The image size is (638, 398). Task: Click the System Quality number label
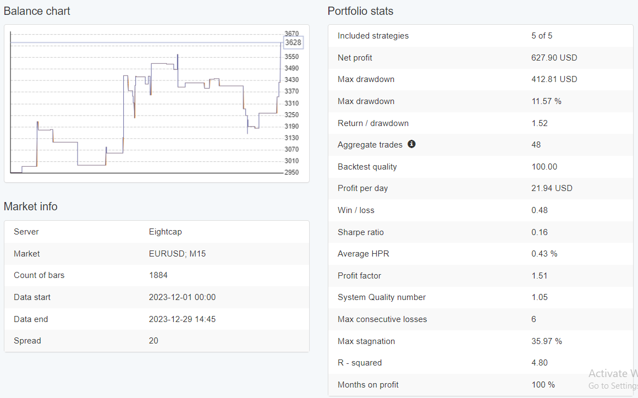pos(382,297)
